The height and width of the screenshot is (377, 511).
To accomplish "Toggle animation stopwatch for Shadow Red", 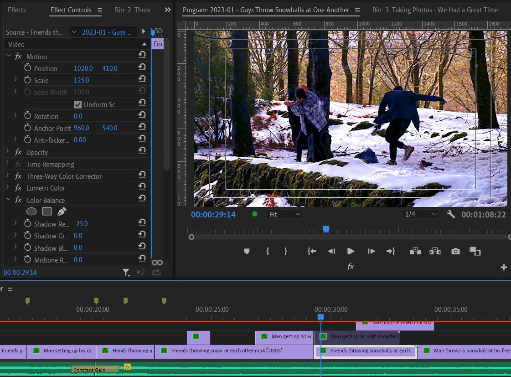I will [28, 223].
